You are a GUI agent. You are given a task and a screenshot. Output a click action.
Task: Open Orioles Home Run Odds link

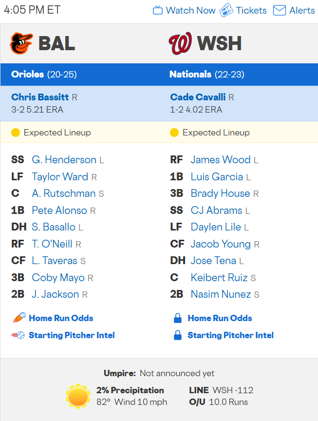[61, 318]
